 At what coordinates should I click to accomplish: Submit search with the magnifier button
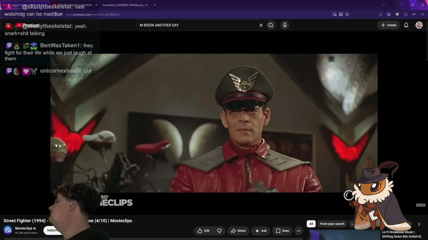pos(271,25)
